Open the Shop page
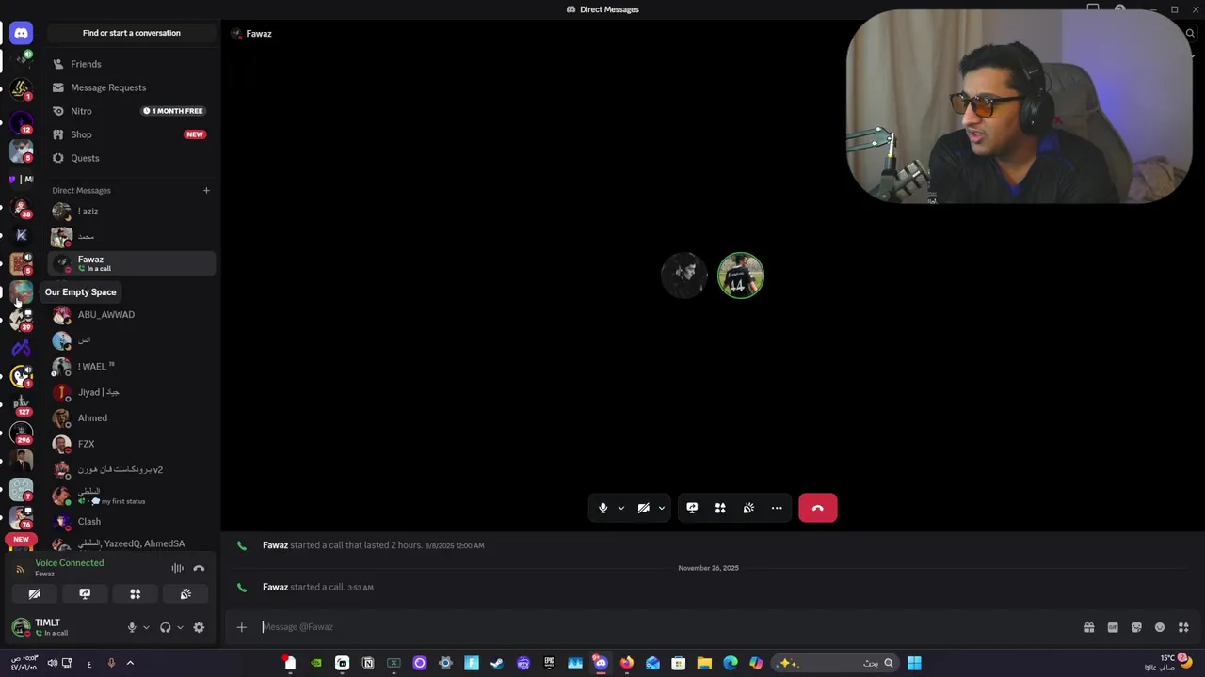 tap(132, 134)
